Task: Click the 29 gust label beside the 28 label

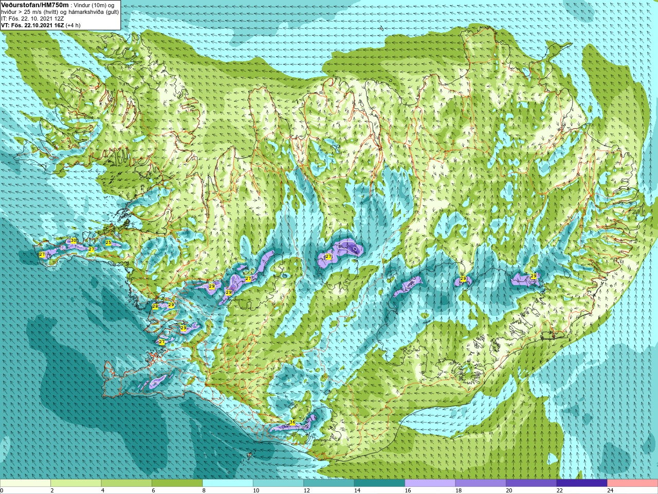Action: [x=171, y=305]
